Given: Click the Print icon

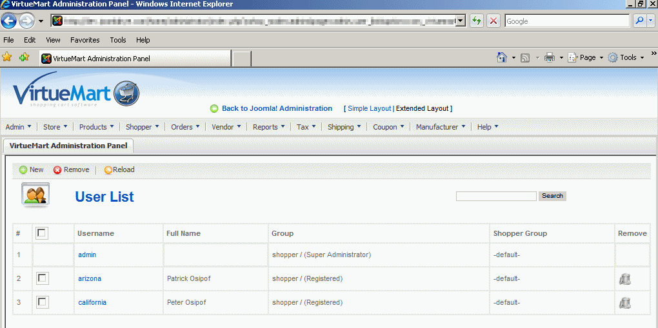Looking at the screenshot, I should point(550,58).
